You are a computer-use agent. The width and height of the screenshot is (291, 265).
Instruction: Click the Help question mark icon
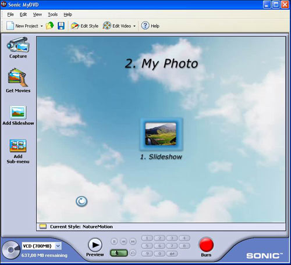[145, 26]
